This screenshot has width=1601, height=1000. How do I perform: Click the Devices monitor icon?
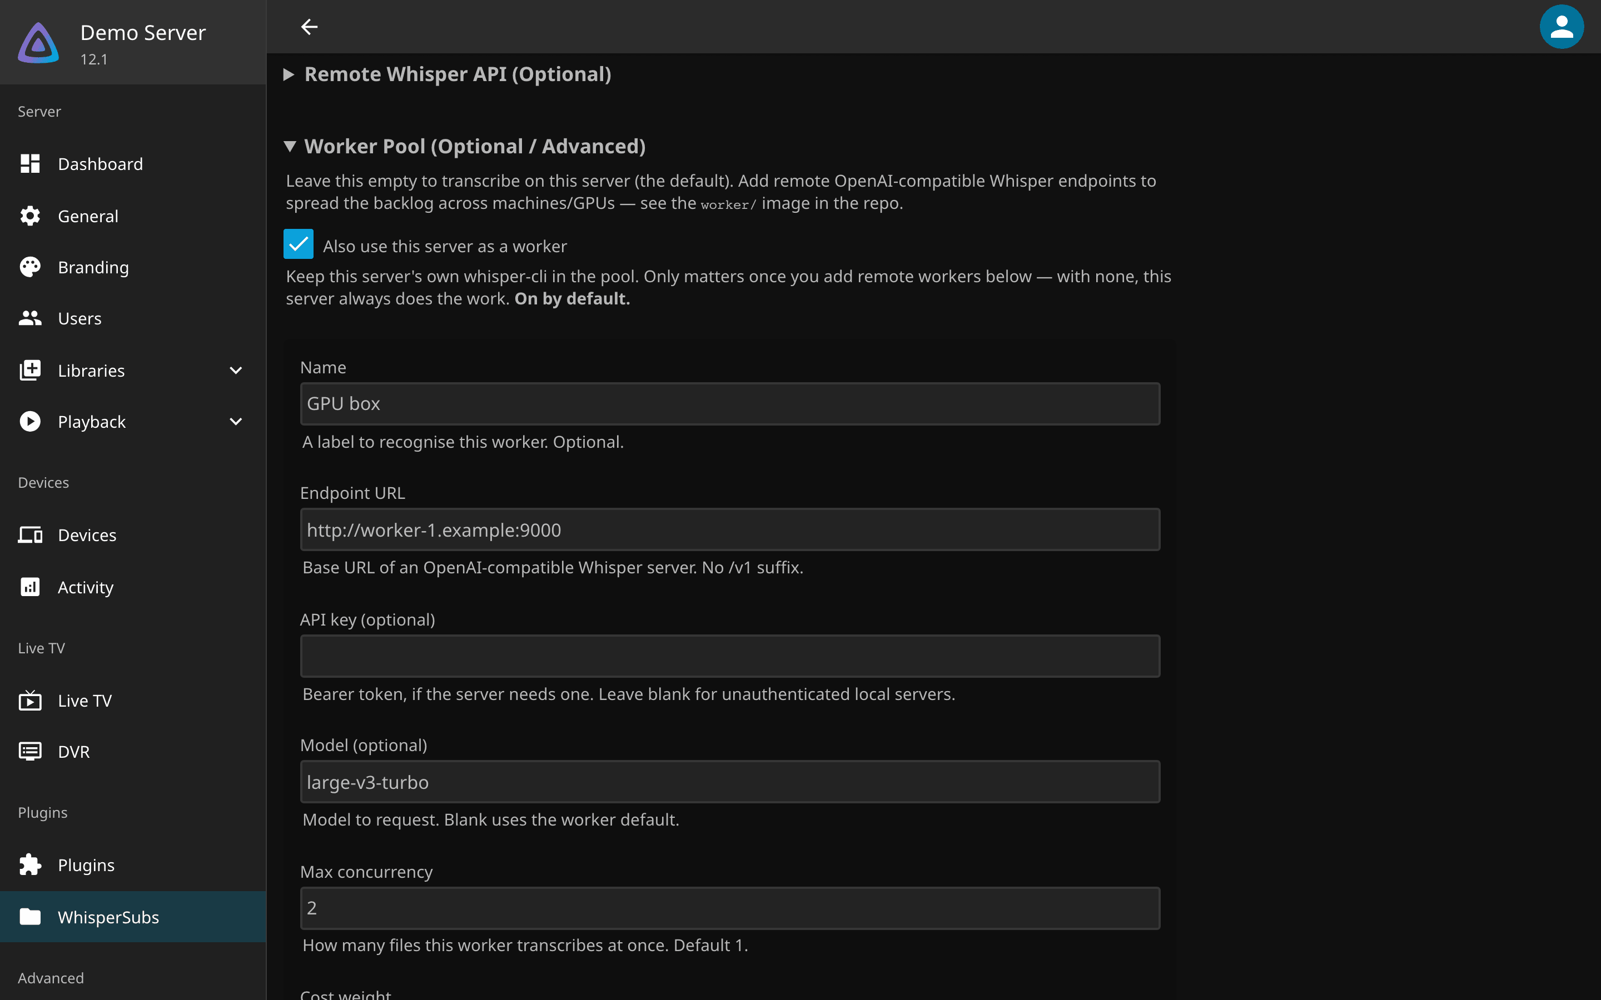pos(30,534)
